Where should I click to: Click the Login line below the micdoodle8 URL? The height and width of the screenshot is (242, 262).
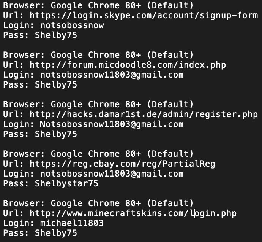pyautogui.click(x=93, y=75)
